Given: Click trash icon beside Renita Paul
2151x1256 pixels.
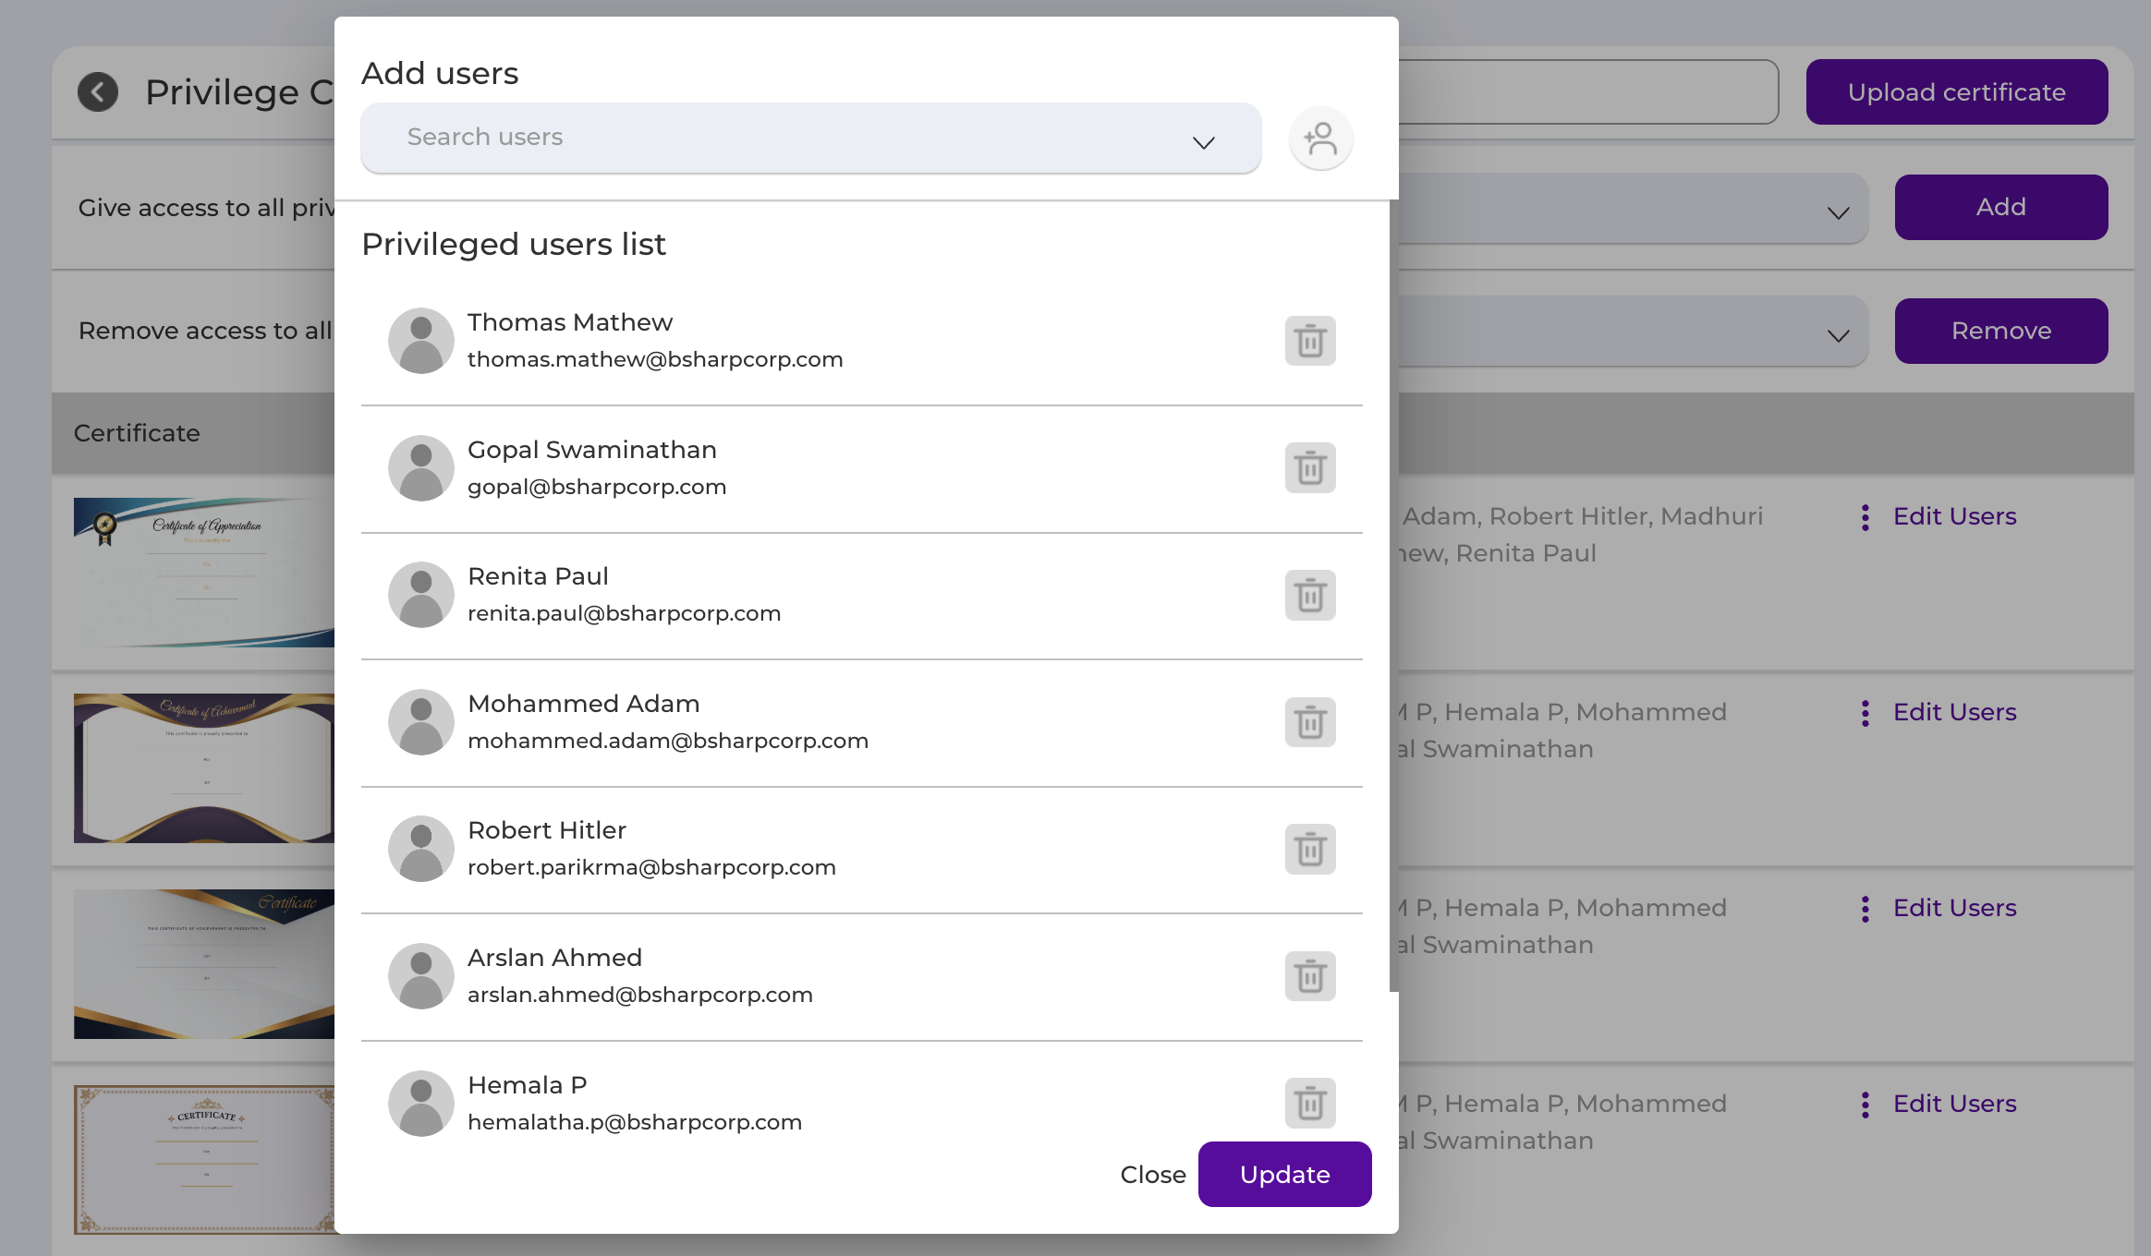Looking at the screenshot, I should [1310, 595].
